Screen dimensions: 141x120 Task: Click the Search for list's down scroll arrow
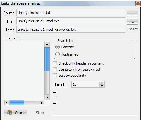point(47,97)
